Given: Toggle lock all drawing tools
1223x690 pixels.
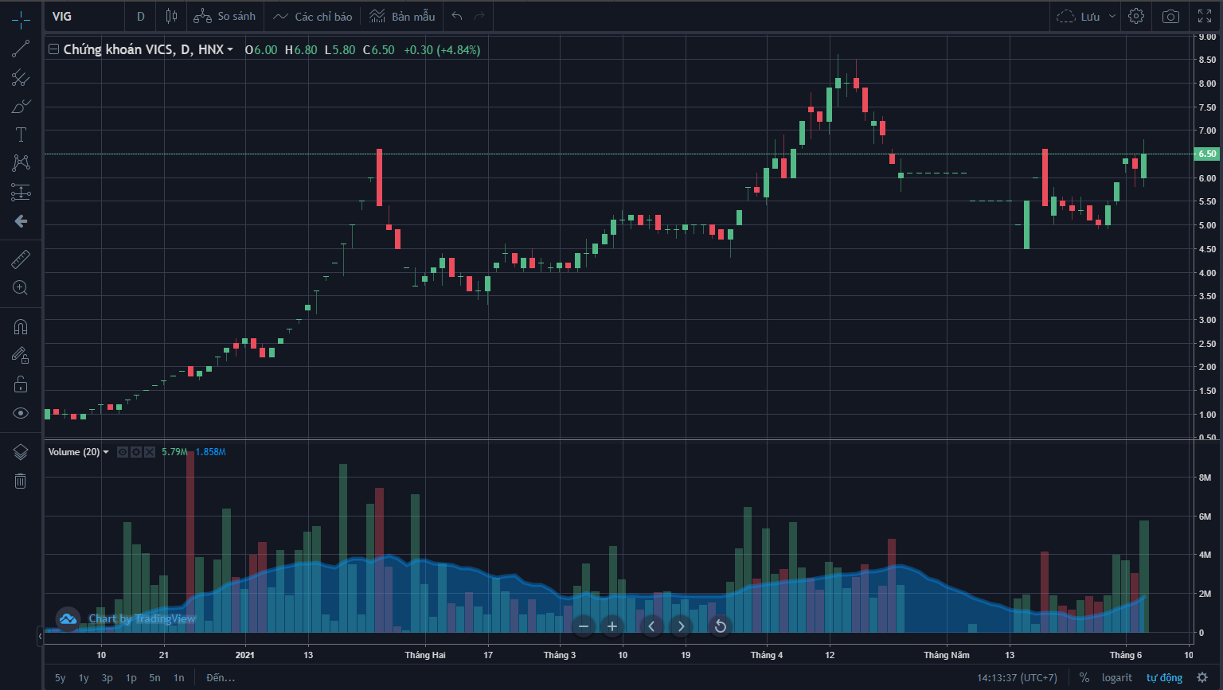Looking at the screenshot, I should pos(21,384).
